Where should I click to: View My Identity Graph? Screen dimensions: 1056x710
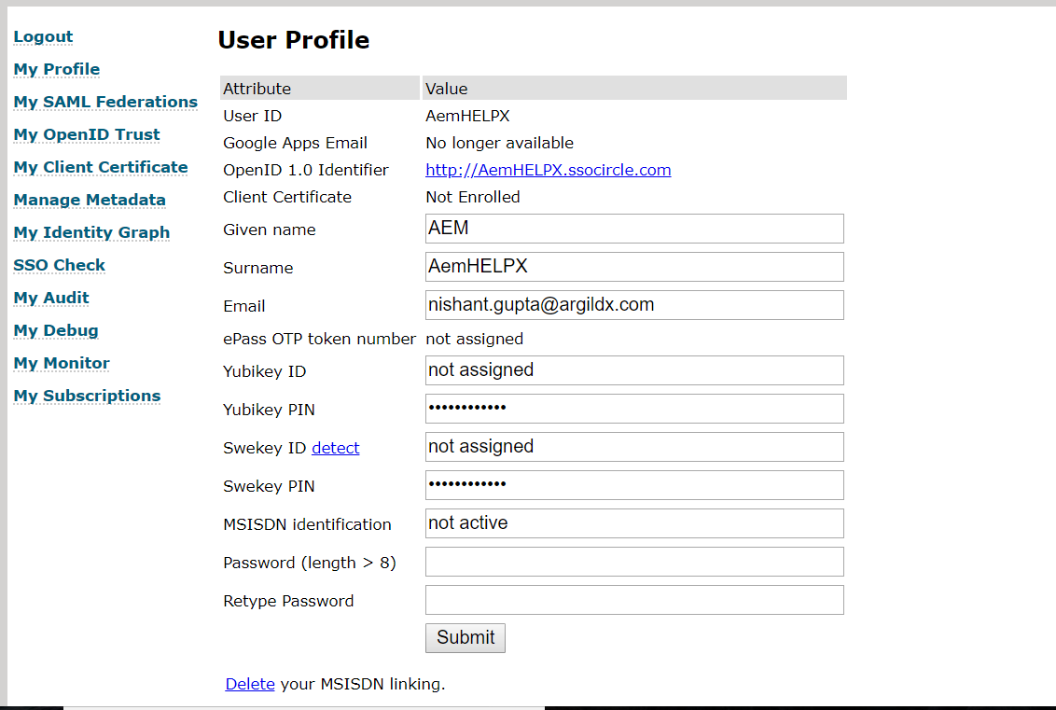click(91, 233)
